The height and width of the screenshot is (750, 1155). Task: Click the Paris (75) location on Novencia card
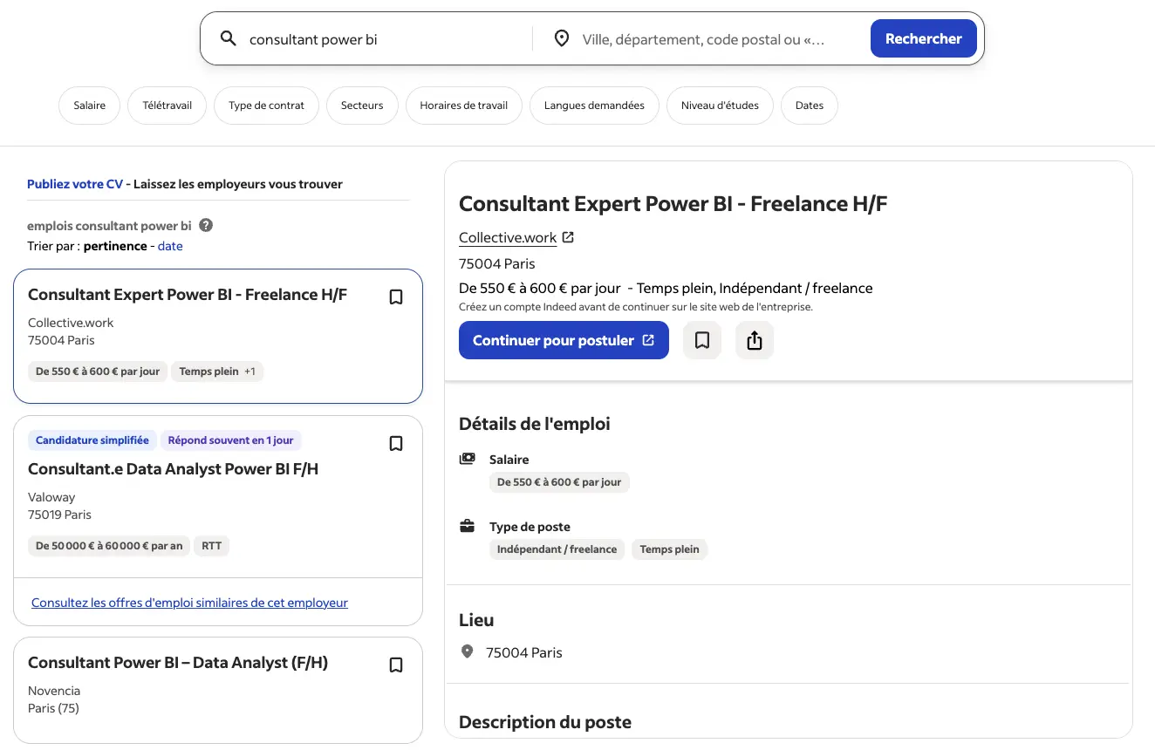(53, 708)
